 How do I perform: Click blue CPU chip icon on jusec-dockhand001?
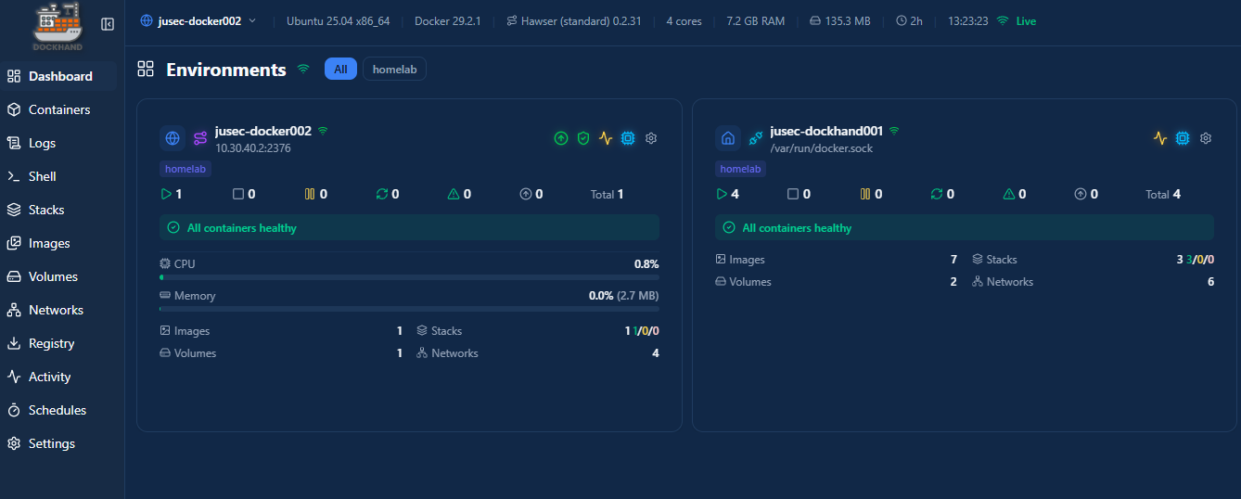(x=1183, y=138)
